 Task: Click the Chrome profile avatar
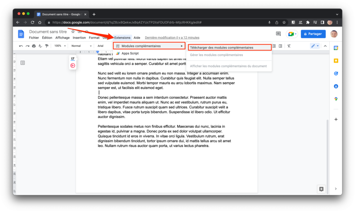pyautogui.click(x=330, y=22)
